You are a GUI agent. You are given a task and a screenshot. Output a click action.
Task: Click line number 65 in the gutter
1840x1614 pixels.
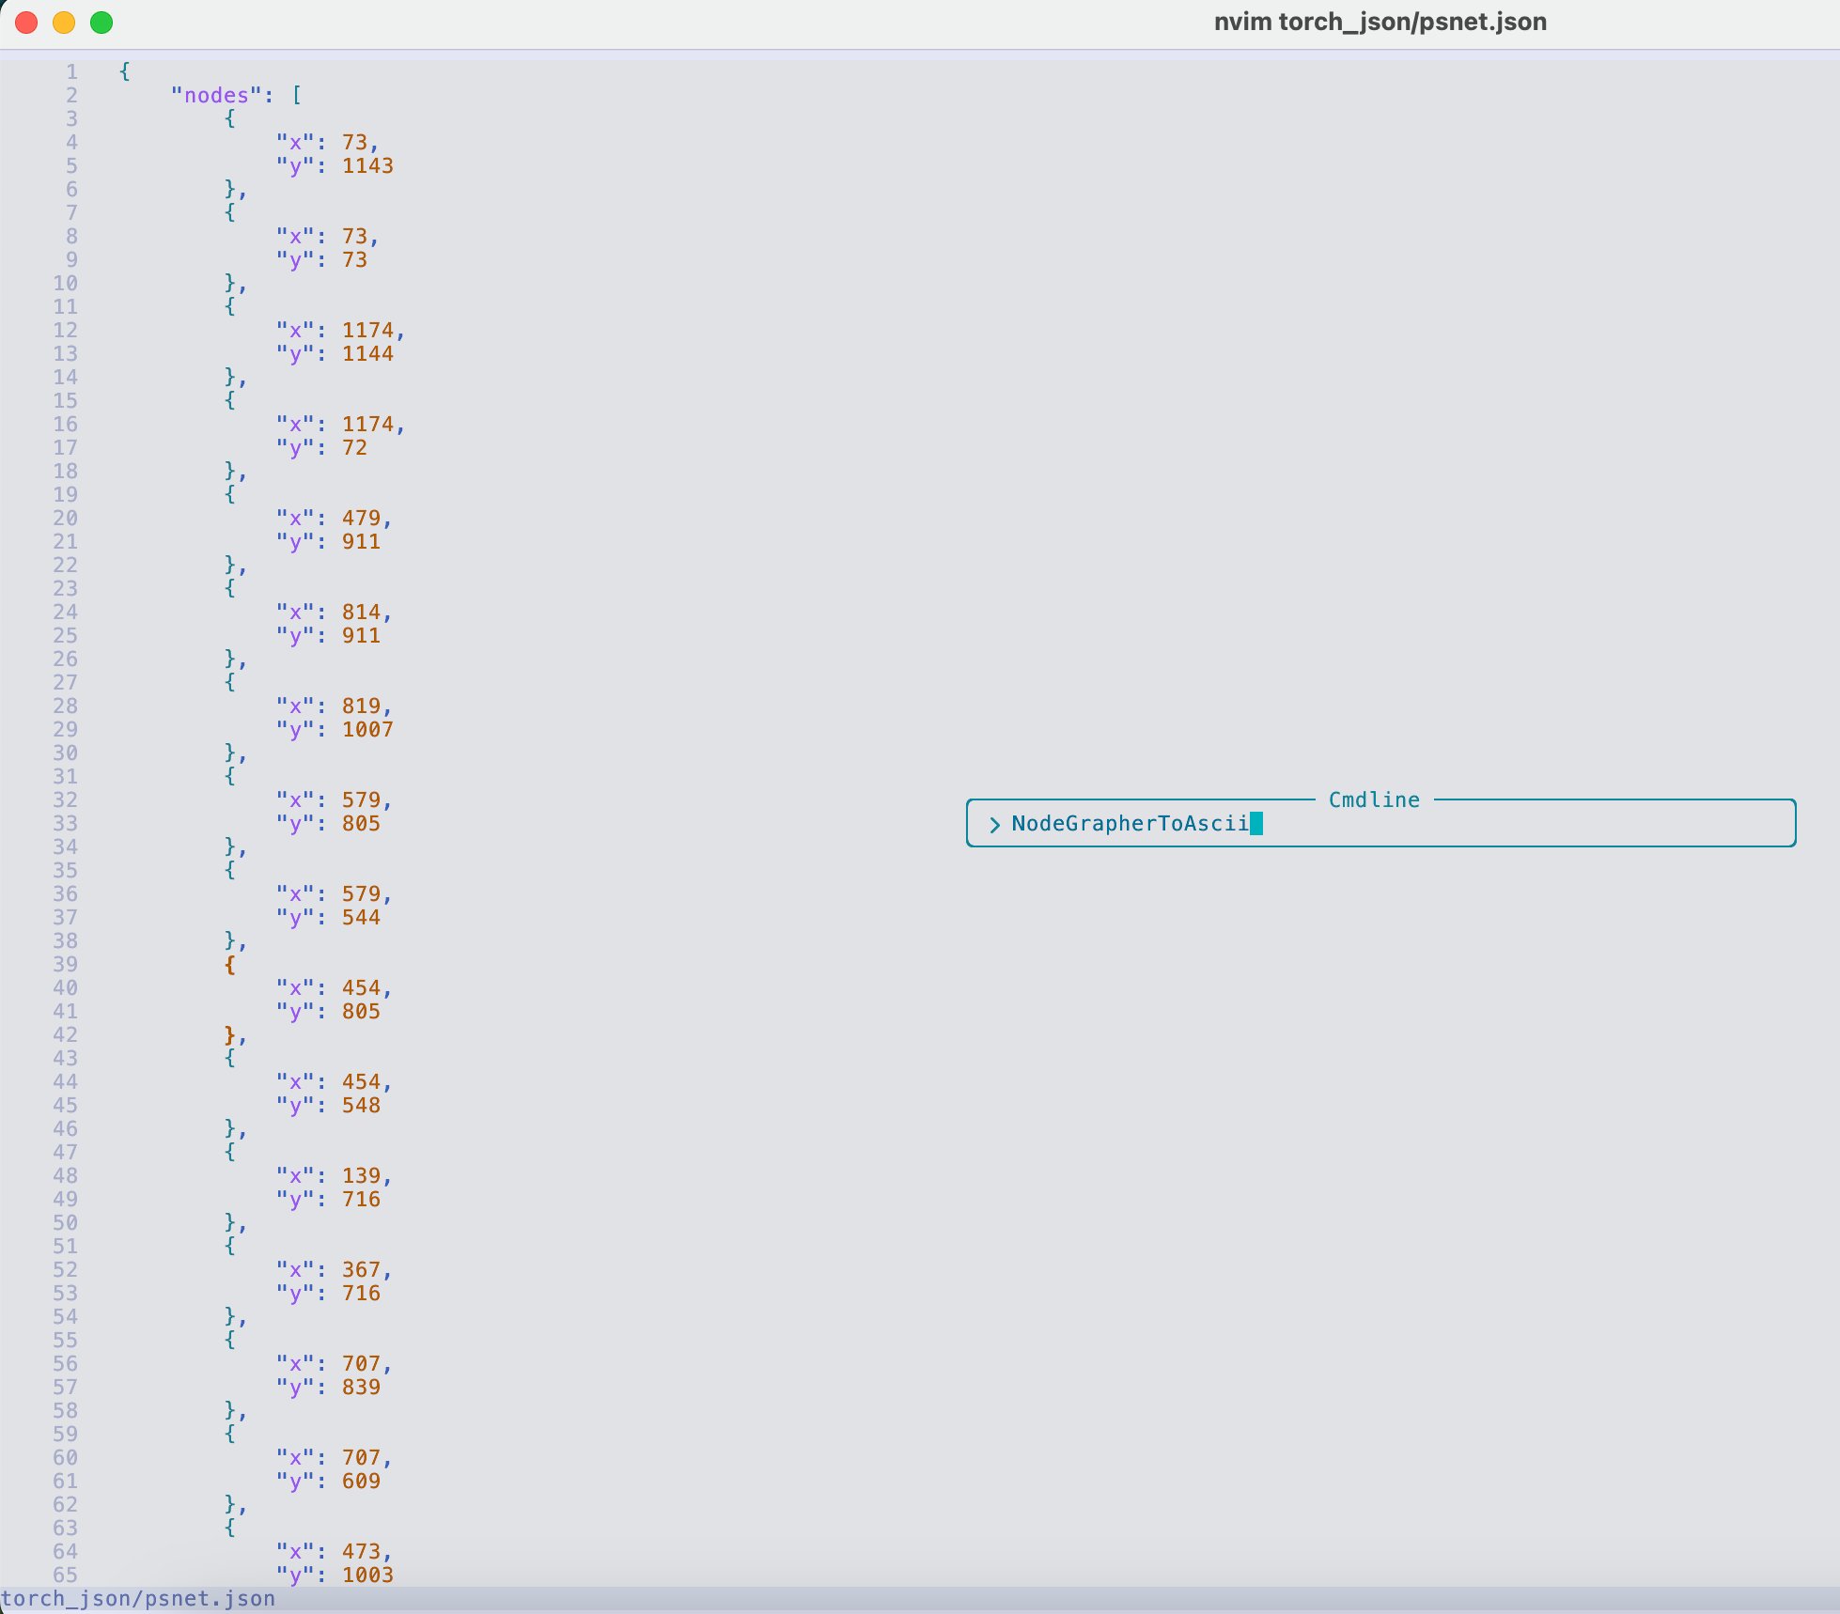click(65, 1575)
